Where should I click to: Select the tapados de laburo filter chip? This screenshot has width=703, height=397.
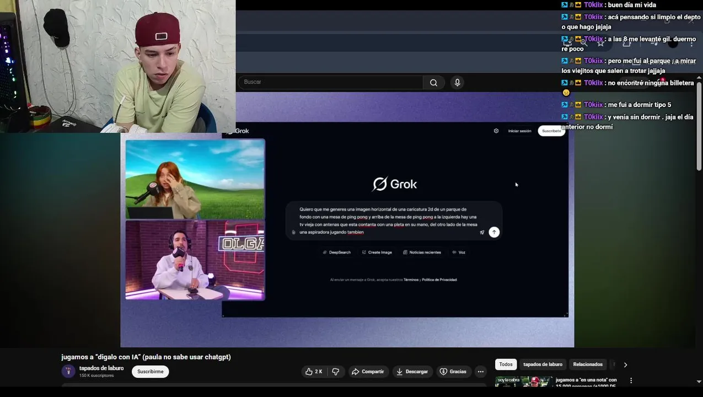(543, 364)
